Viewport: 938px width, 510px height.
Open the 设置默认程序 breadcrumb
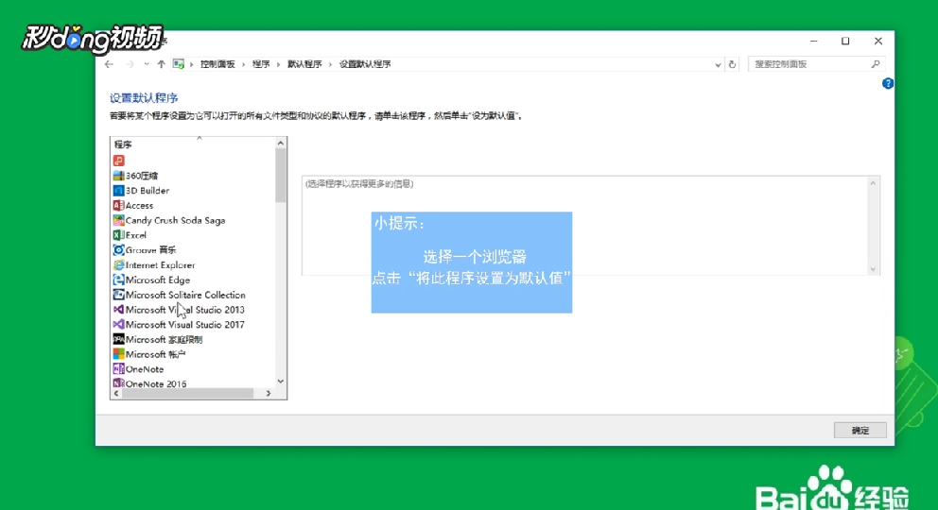click(x=365, y=64)
